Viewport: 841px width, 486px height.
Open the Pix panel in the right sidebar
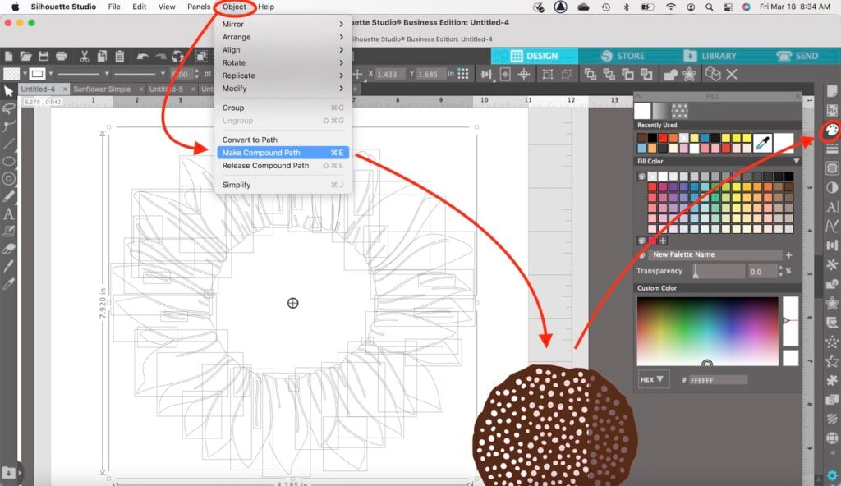pos(832,110)
